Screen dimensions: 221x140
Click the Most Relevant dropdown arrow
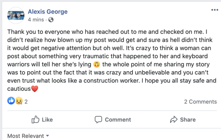tap(47, 136)
